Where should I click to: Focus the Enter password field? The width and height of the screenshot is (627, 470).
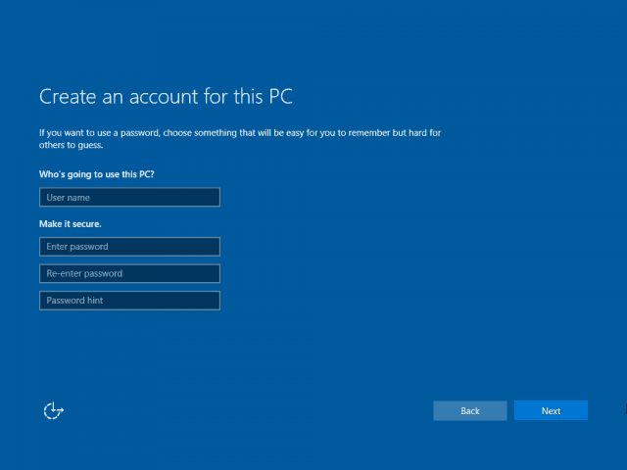click(129, 247)
